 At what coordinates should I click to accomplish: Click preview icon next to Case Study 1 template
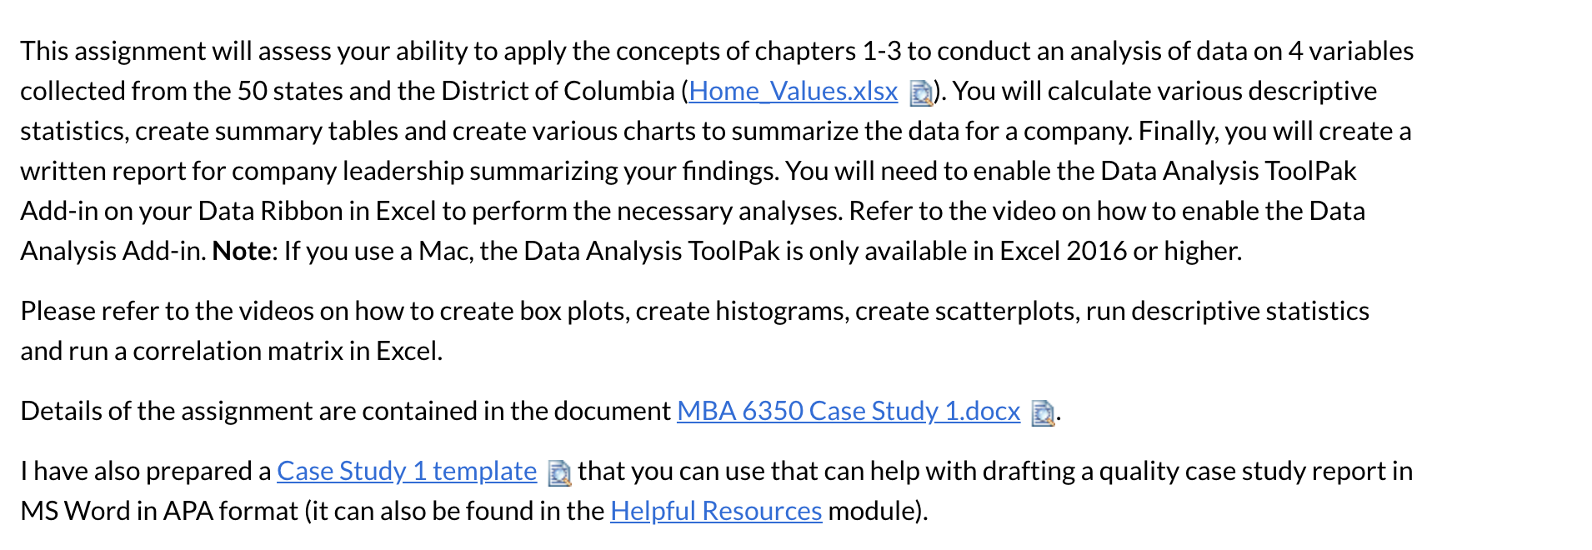point(559,473)
